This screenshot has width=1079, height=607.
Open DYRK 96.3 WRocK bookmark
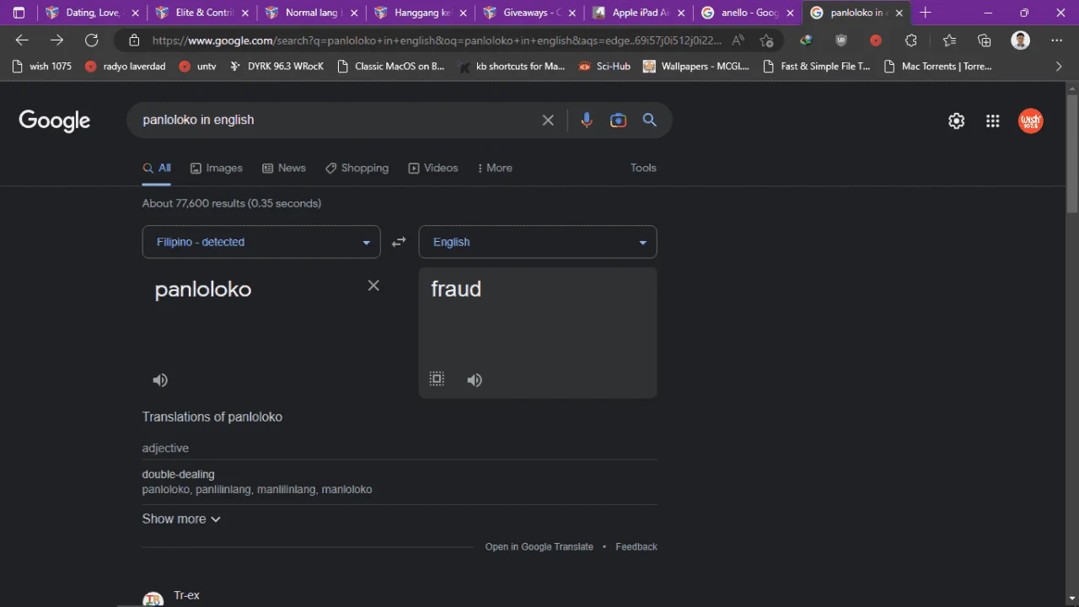pyautogui.click(x=277, y=66)
